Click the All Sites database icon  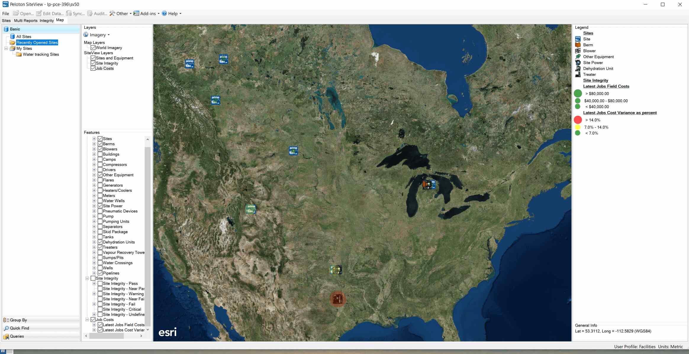click(x=12, y=36)
